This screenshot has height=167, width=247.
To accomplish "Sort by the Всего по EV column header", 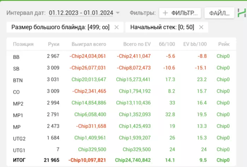I will point(137,44).
